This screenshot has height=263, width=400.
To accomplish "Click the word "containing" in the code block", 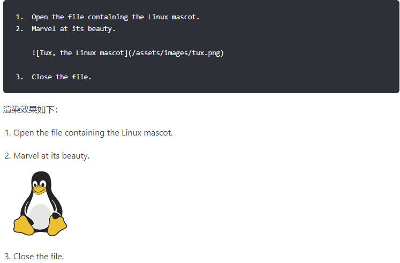I will tap(108, 17).
